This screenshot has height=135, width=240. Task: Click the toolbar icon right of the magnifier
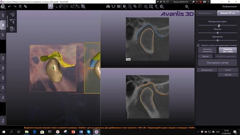coord(61,6)
